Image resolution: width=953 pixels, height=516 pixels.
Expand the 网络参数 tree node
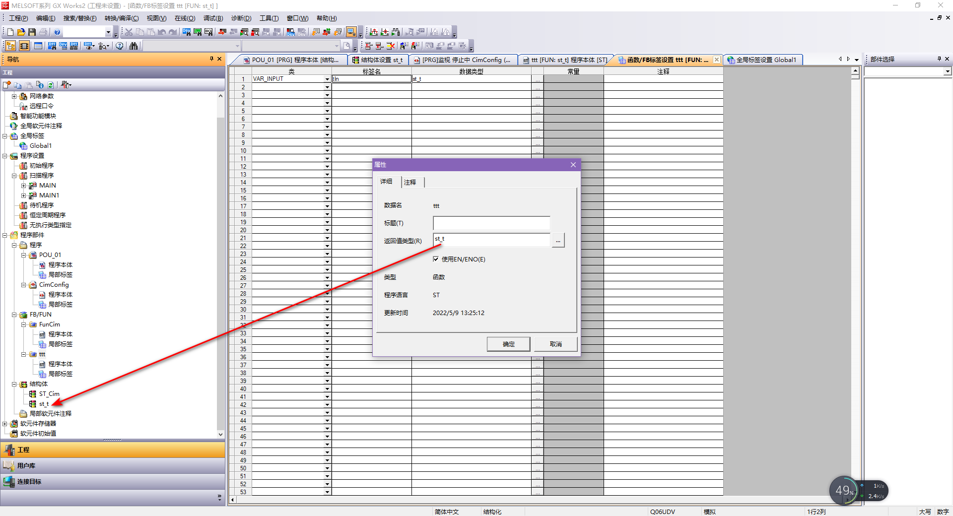click(x=14, y=96)
